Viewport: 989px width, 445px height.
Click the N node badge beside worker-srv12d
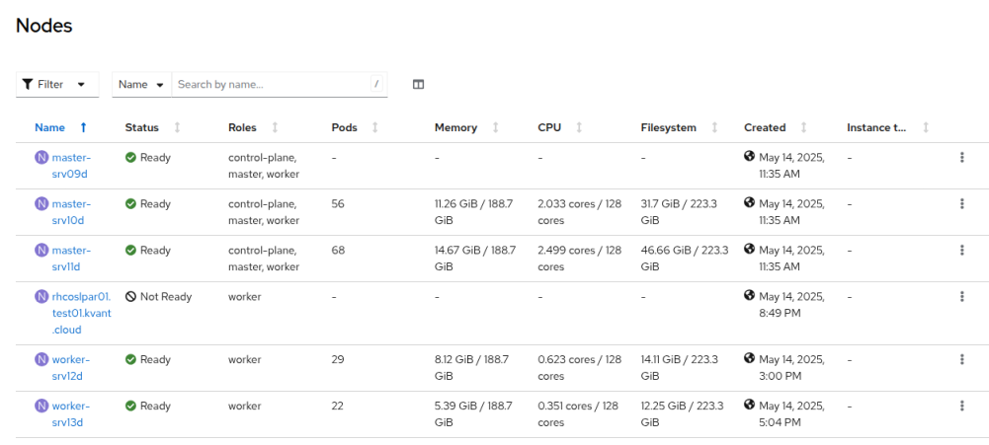[41, 360]
